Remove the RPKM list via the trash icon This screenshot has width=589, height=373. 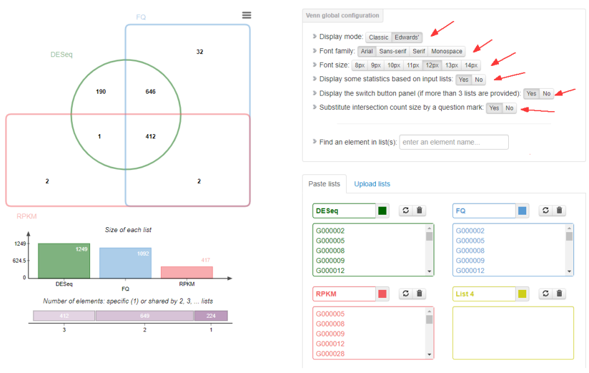coord(419,294)
